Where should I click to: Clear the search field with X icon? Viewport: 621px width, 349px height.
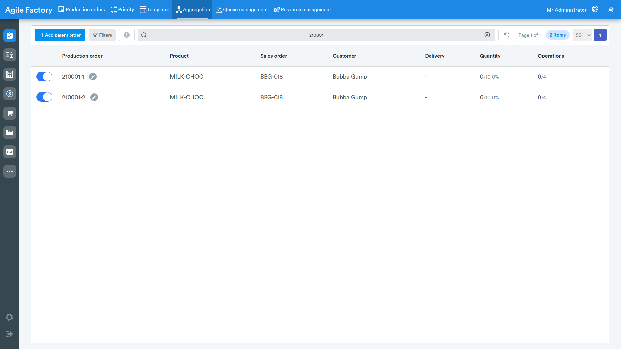click(487, 35)
